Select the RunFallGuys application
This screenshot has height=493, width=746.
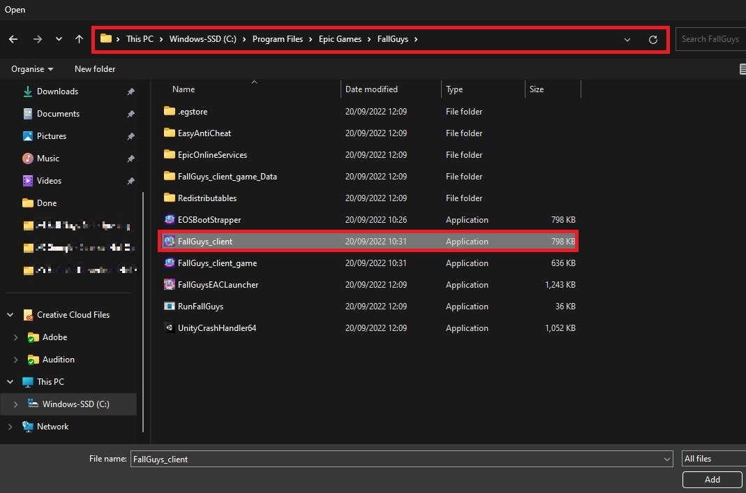click(368, 307)
